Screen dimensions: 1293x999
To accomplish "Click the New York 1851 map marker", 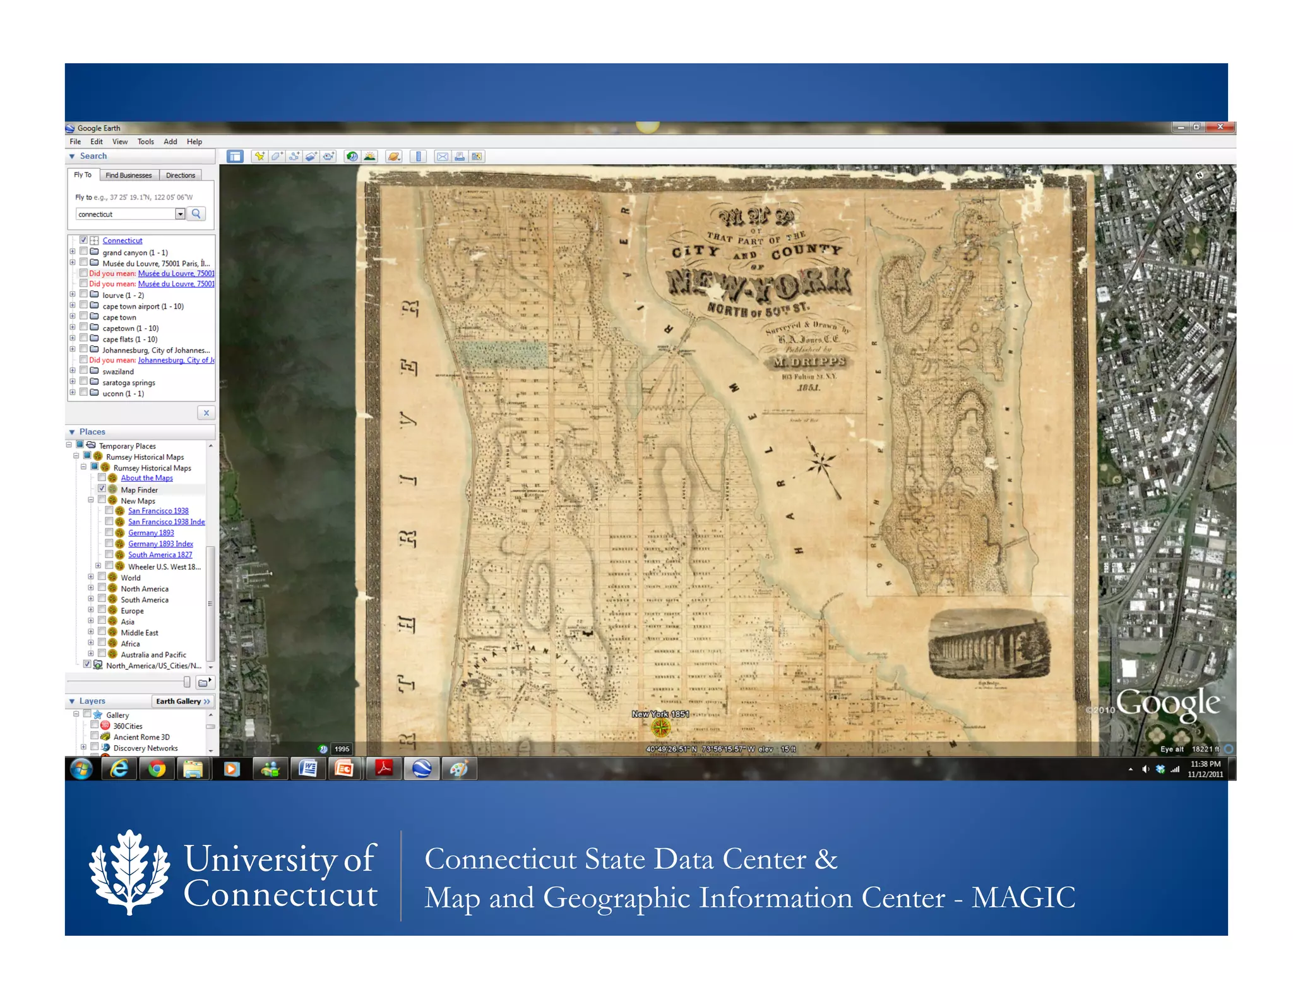I will (x=660, y=728).
